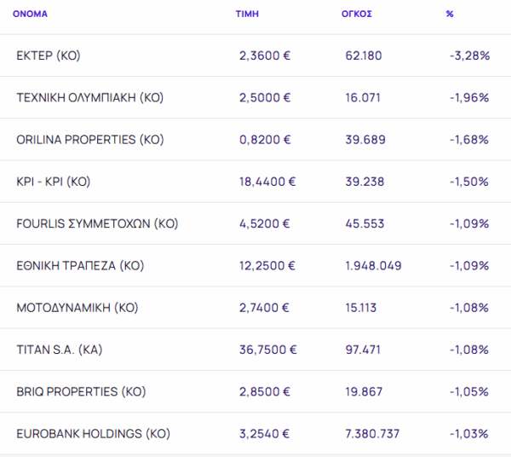The width and height of the screenshot is (511, 457).
Task: Open ORILINA PROPERTIES (ΚΟ) stock
Action: 90,140
